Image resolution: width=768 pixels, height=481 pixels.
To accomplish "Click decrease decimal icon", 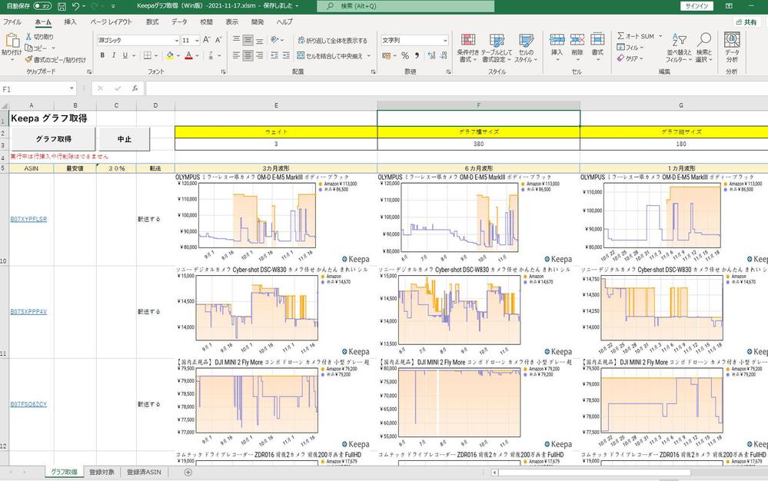I will 444,56.
